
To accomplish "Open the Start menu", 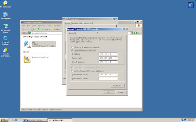I will pyautogui.click(x=4, y=120).
